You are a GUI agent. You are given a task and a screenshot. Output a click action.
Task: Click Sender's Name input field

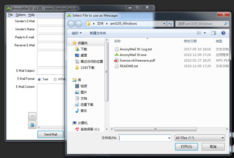point(51,30)
